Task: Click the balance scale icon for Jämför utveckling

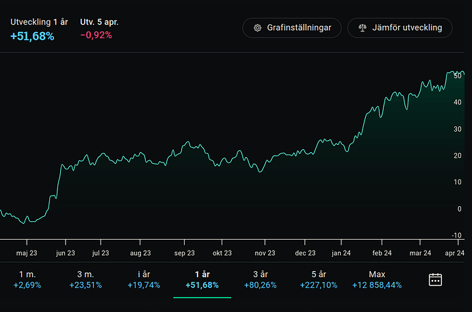Action: [363, 28]
